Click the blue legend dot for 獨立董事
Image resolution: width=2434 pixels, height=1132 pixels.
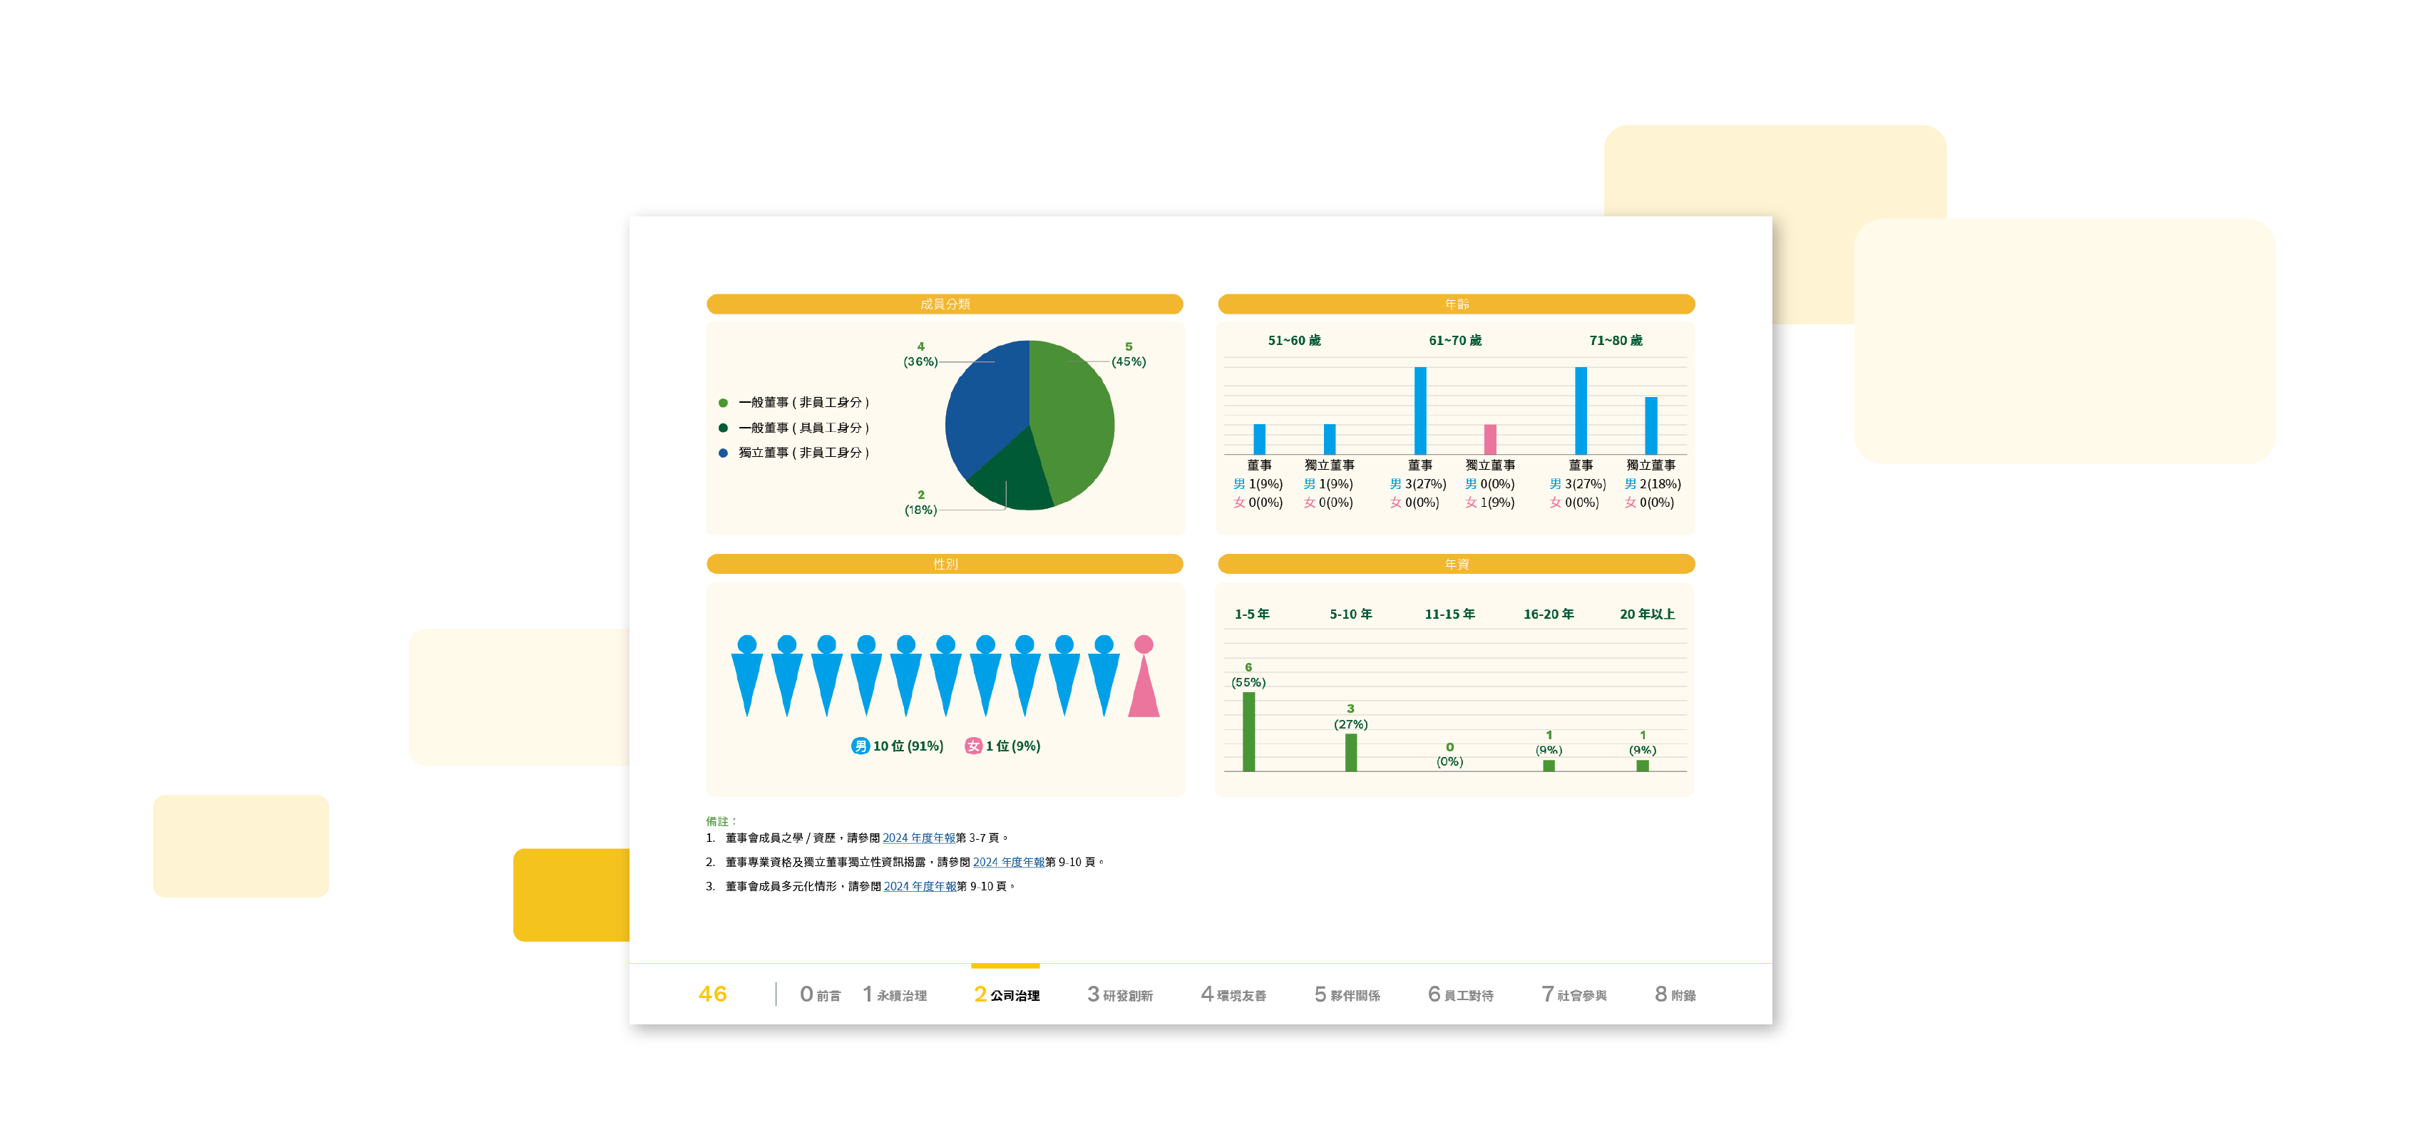723,453
